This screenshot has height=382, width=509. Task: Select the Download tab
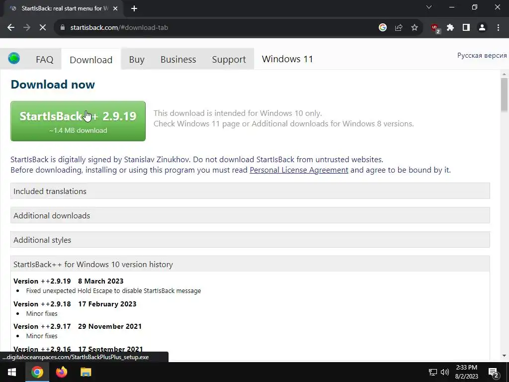click(91, 60)
